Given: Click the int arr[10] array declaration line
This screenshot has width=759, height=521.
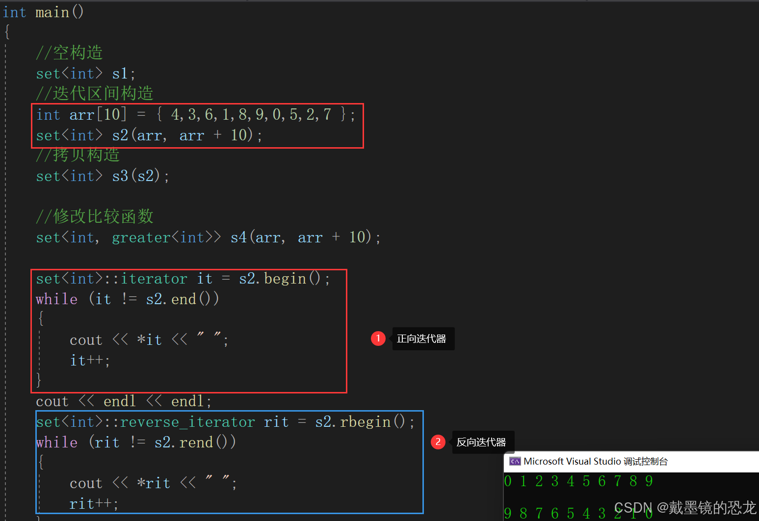Looking at the screenshot, I should tap(196, 115).
